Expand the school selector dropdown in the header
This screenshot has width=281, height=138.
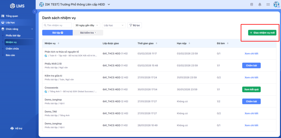109,4
